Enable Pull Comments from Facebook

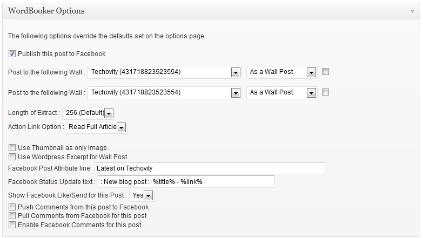[12, 216]
